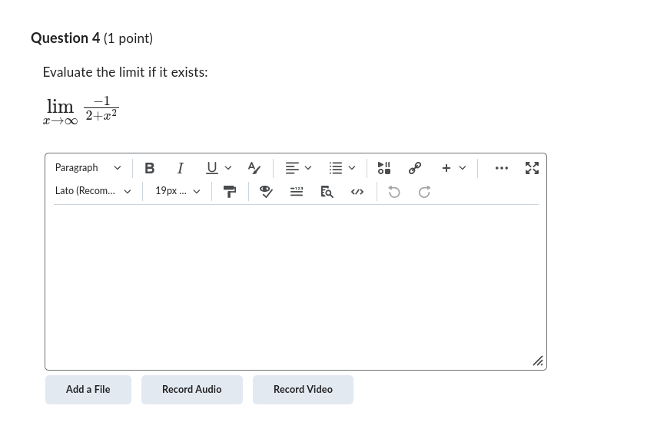Screen dimensions: 667x422
Task: Expand the insert-other chevron
Action: point(463,168)
